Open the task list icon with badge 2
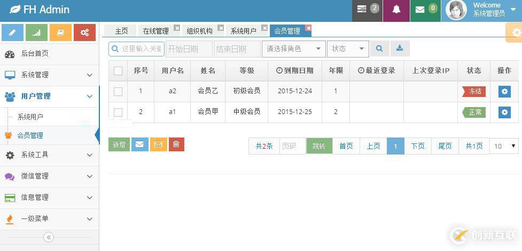The height and width of the screenshot is (251, 522). (x=362, y=9)
